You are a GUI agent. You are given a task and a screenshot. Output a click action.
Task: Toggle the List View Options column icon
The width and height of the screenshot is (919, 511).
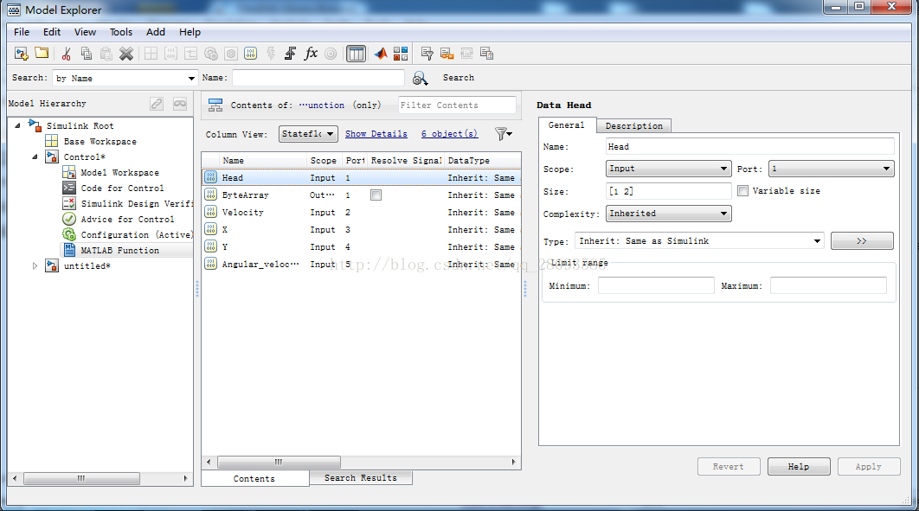pyautogui.click(x=356, y=54)
